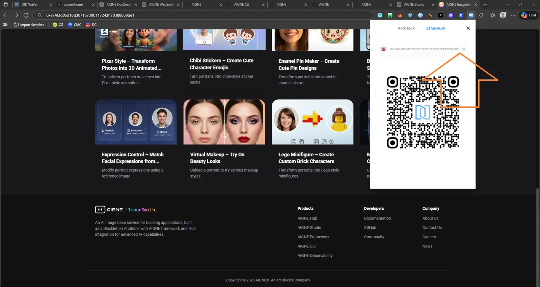Viewport: 540px width, 287px height.
Task: Open the Chibi Stickers card title
Action: 221,64
